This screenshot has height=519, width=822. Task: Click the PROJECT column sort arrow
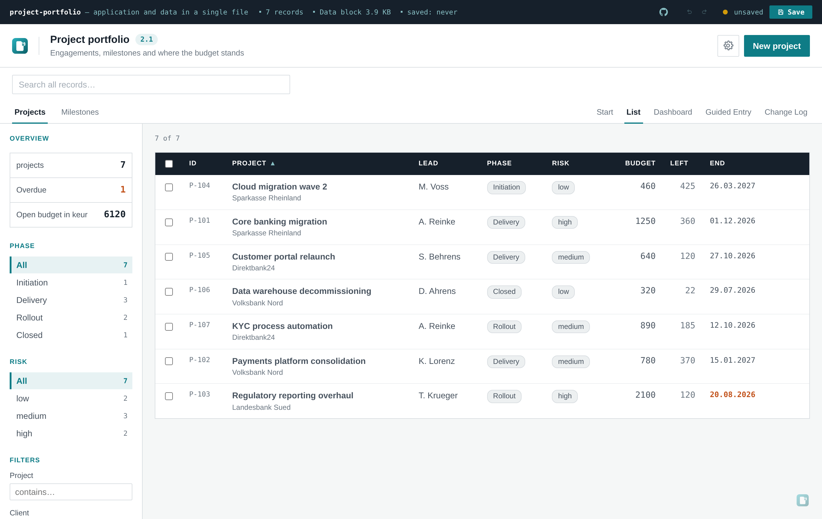[x=273, y=163]
